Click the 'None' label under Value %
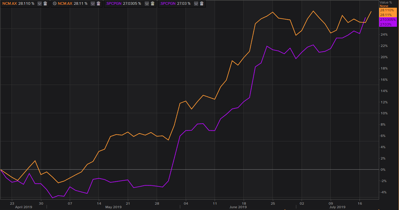 click(384, 6)
